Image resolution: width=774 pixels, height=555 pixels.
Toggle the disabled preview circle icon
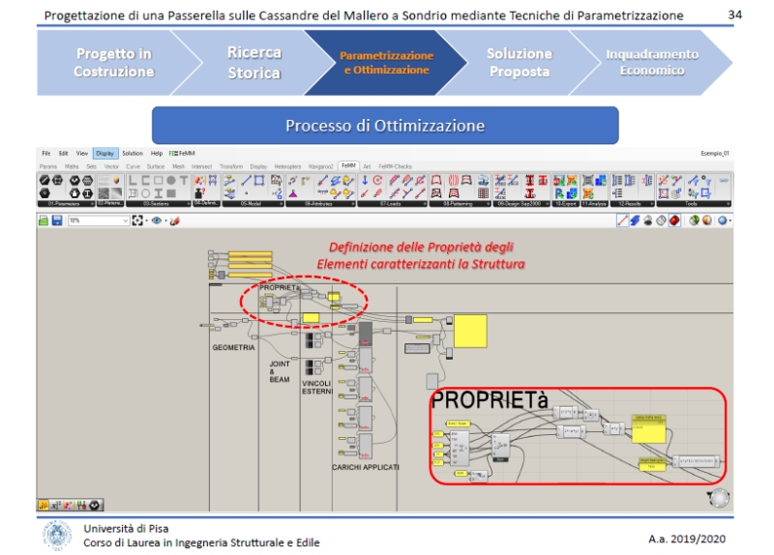[660, 220]
